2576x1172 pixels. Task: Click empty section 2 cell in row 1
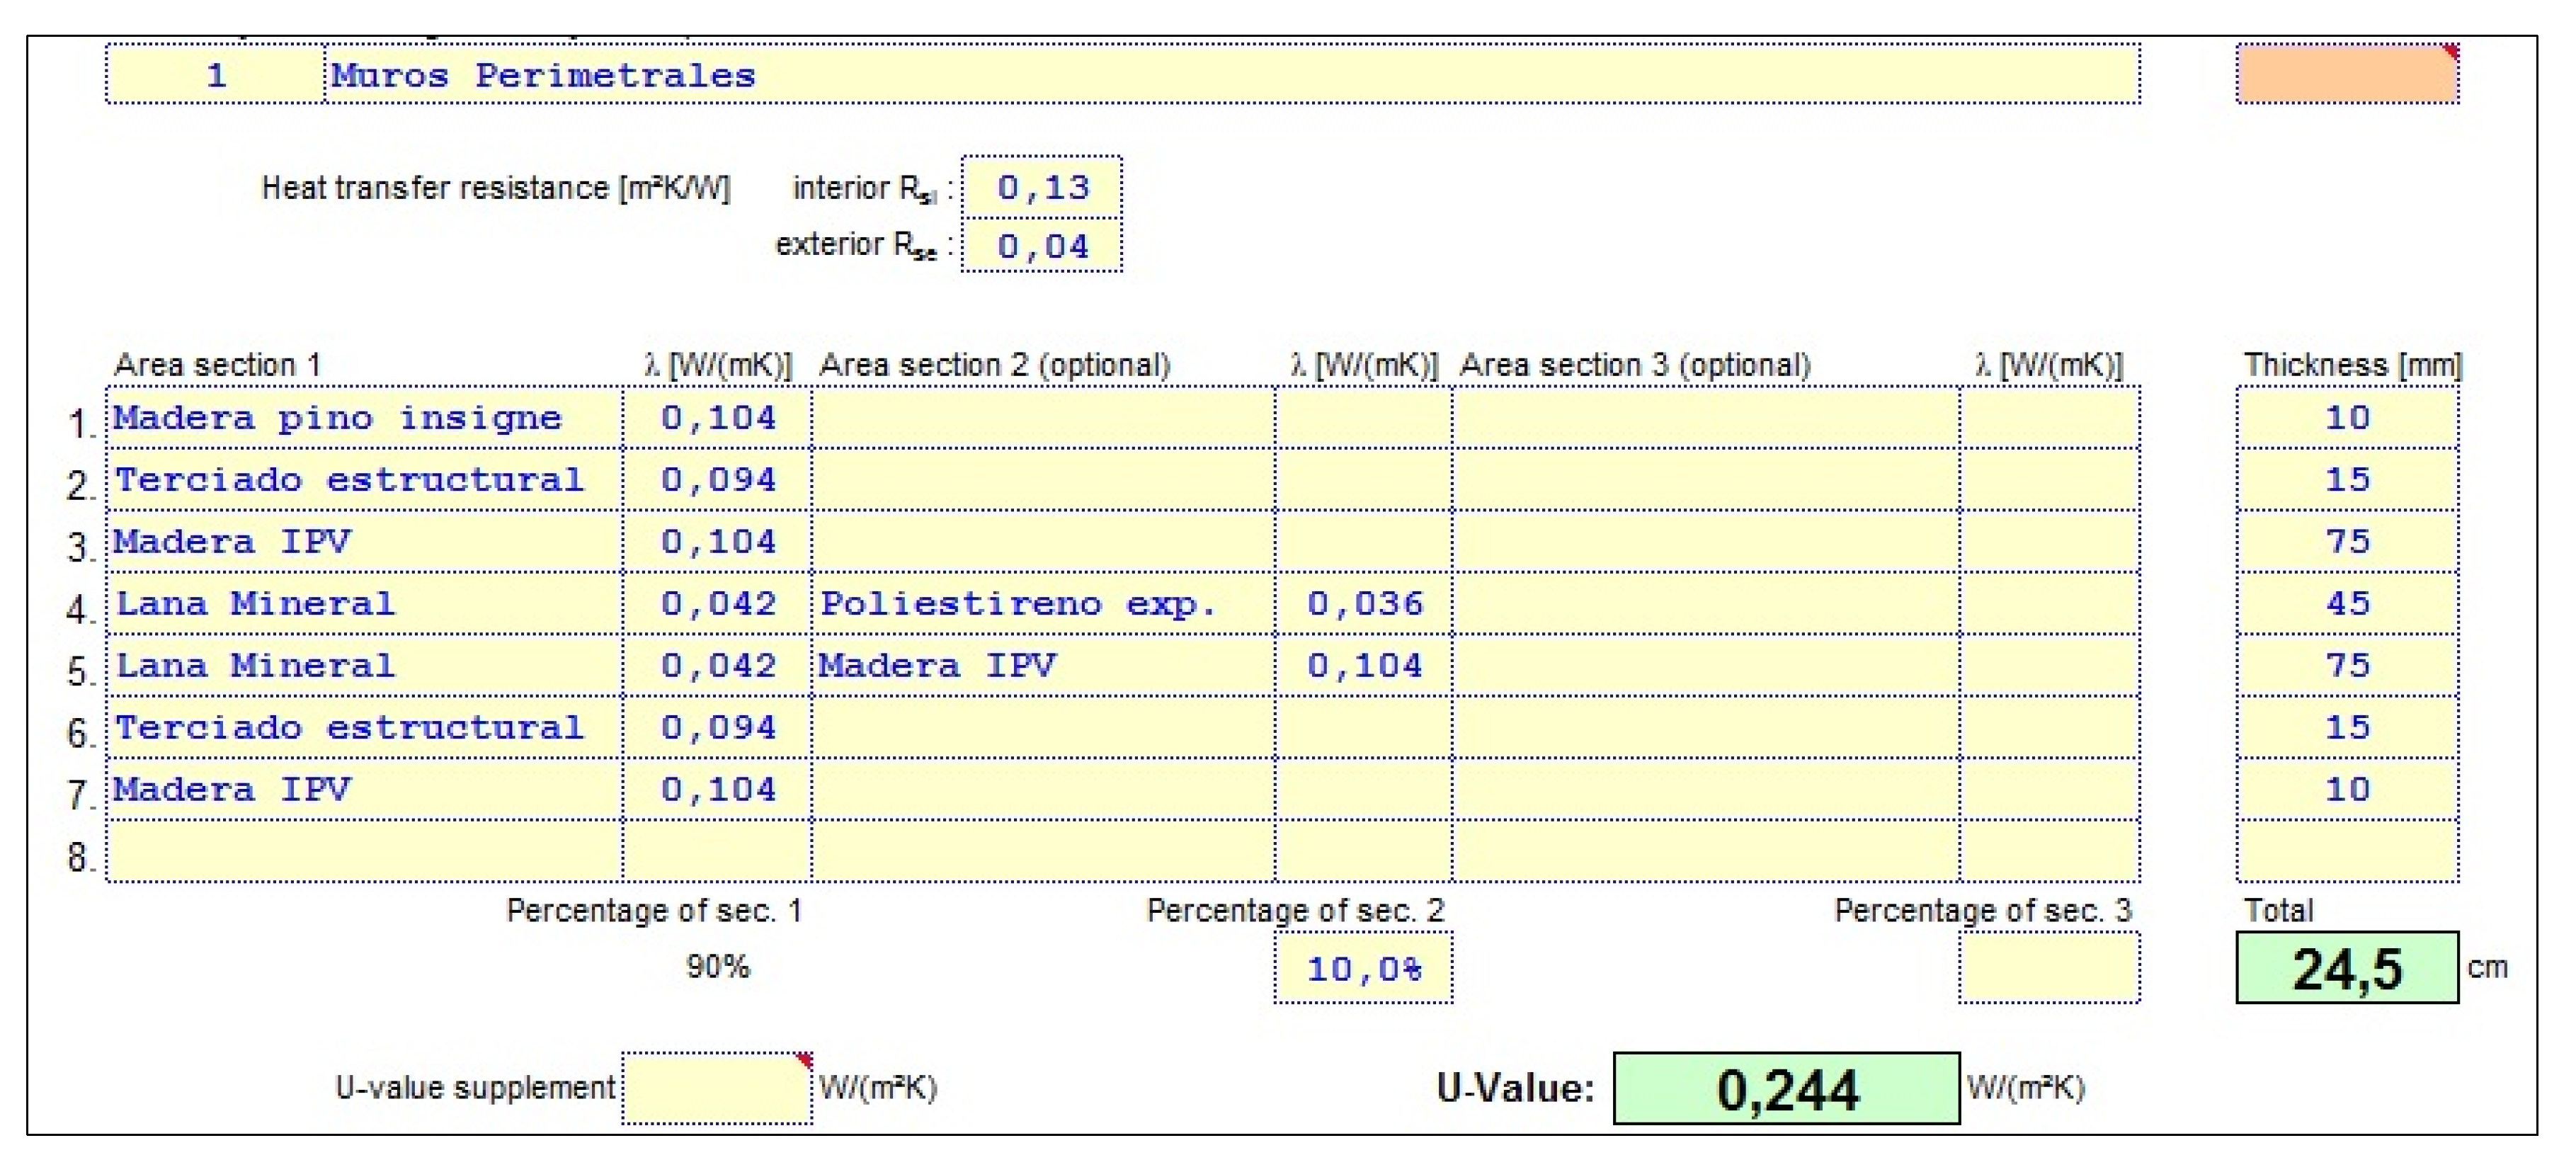1043,418
